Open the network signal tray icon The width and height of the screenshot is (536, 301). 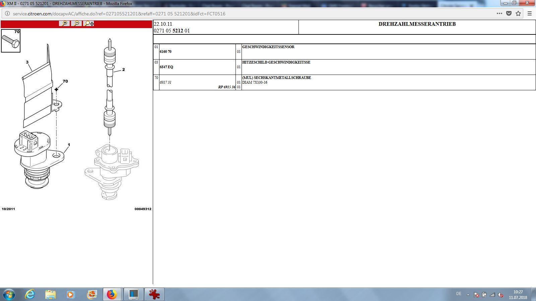pyautogui.click(x=492, y=295)
